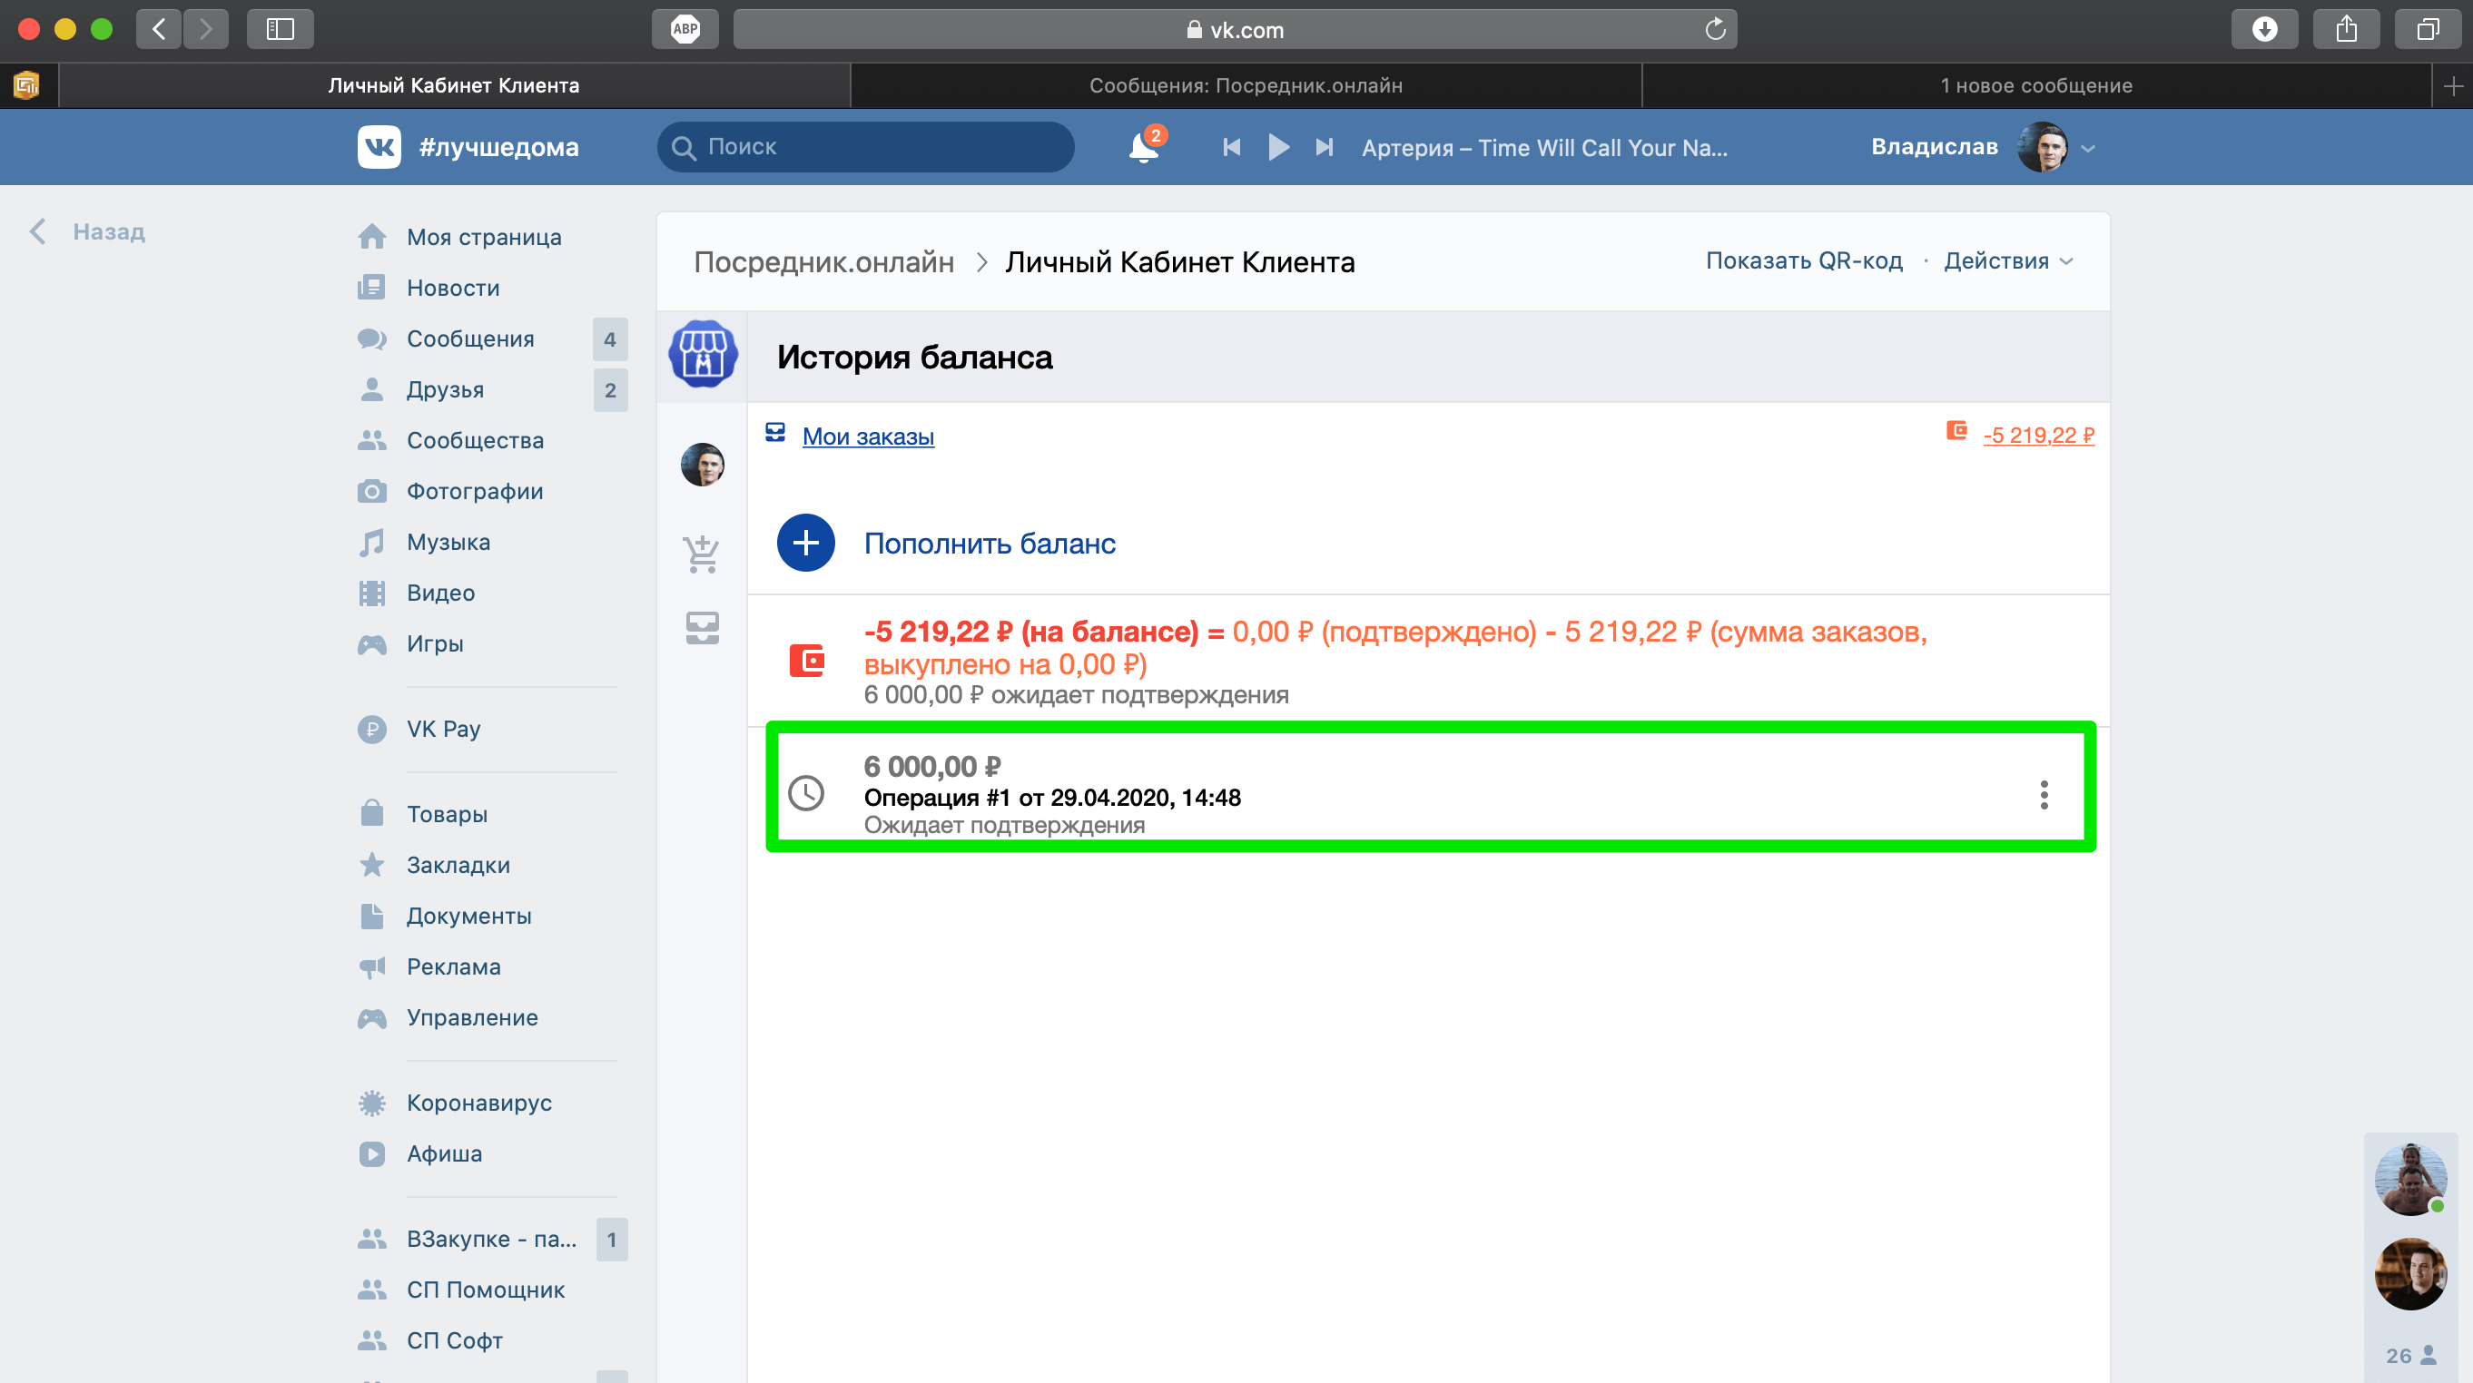Skip to next audio track
The height and width of the screenshot is (1383, 2473).
[1324, 147]
